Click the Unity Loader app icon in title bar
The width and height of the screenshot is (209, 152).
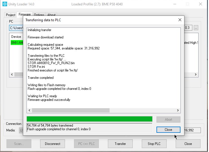point(5,4)
